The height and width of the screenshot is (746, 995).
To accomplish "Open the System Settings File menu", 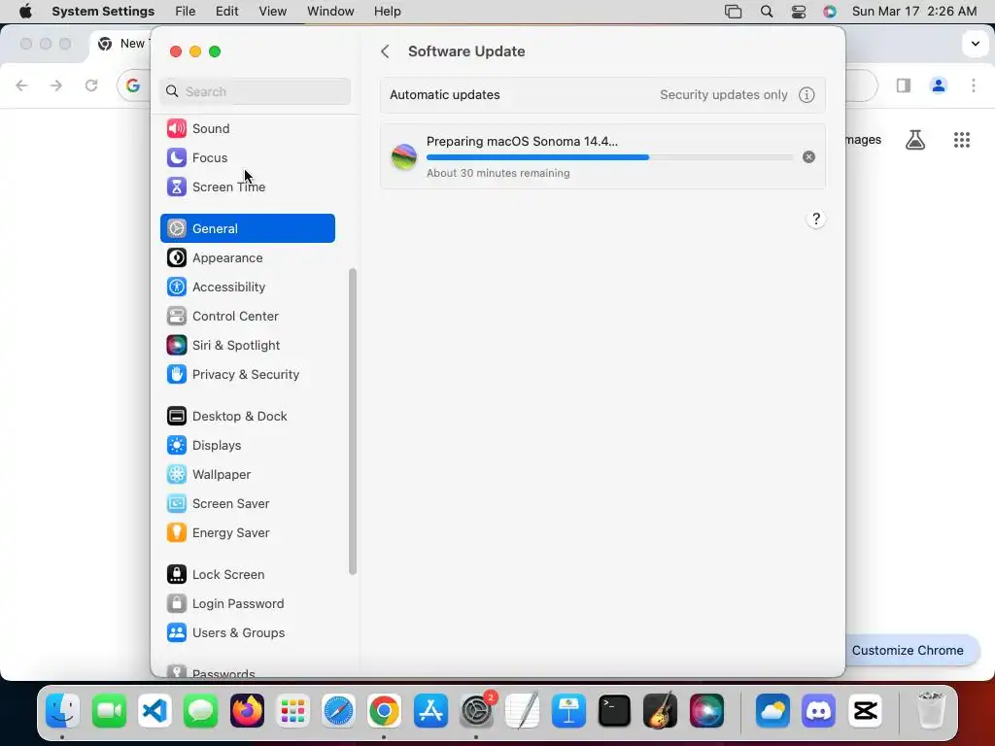I will click(186, 12).
